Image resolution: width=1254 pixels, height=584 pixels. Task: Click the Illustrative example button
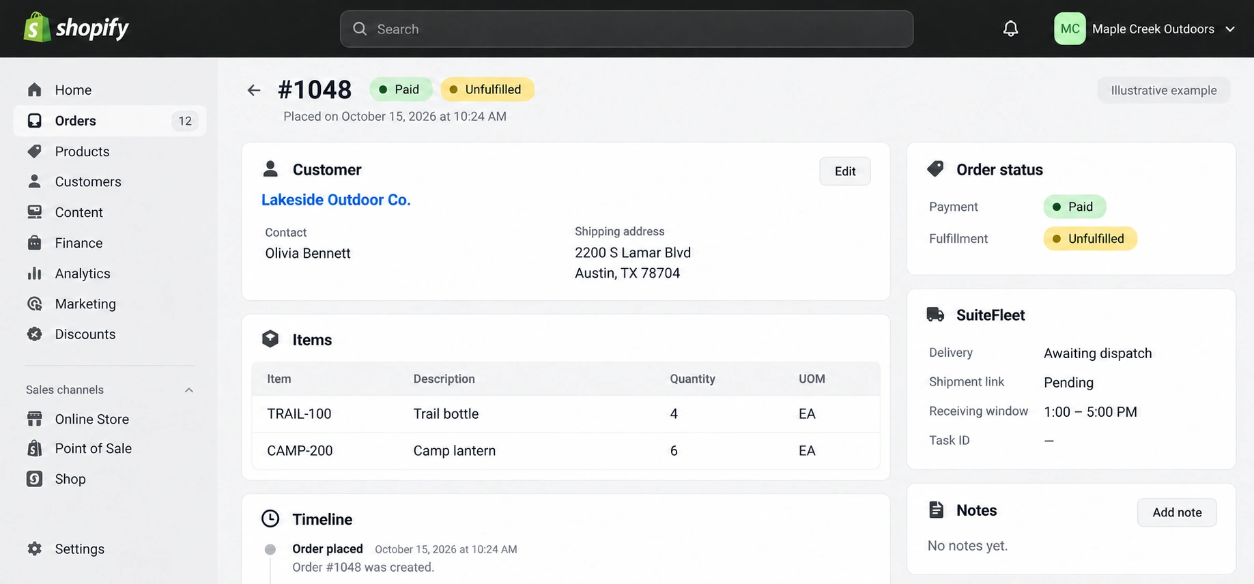pyautogui.click(x=1164, y=90)
